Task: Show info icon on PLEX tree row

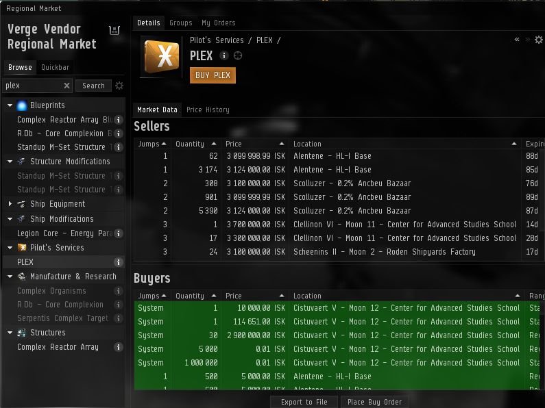Action: click(119, 262)
